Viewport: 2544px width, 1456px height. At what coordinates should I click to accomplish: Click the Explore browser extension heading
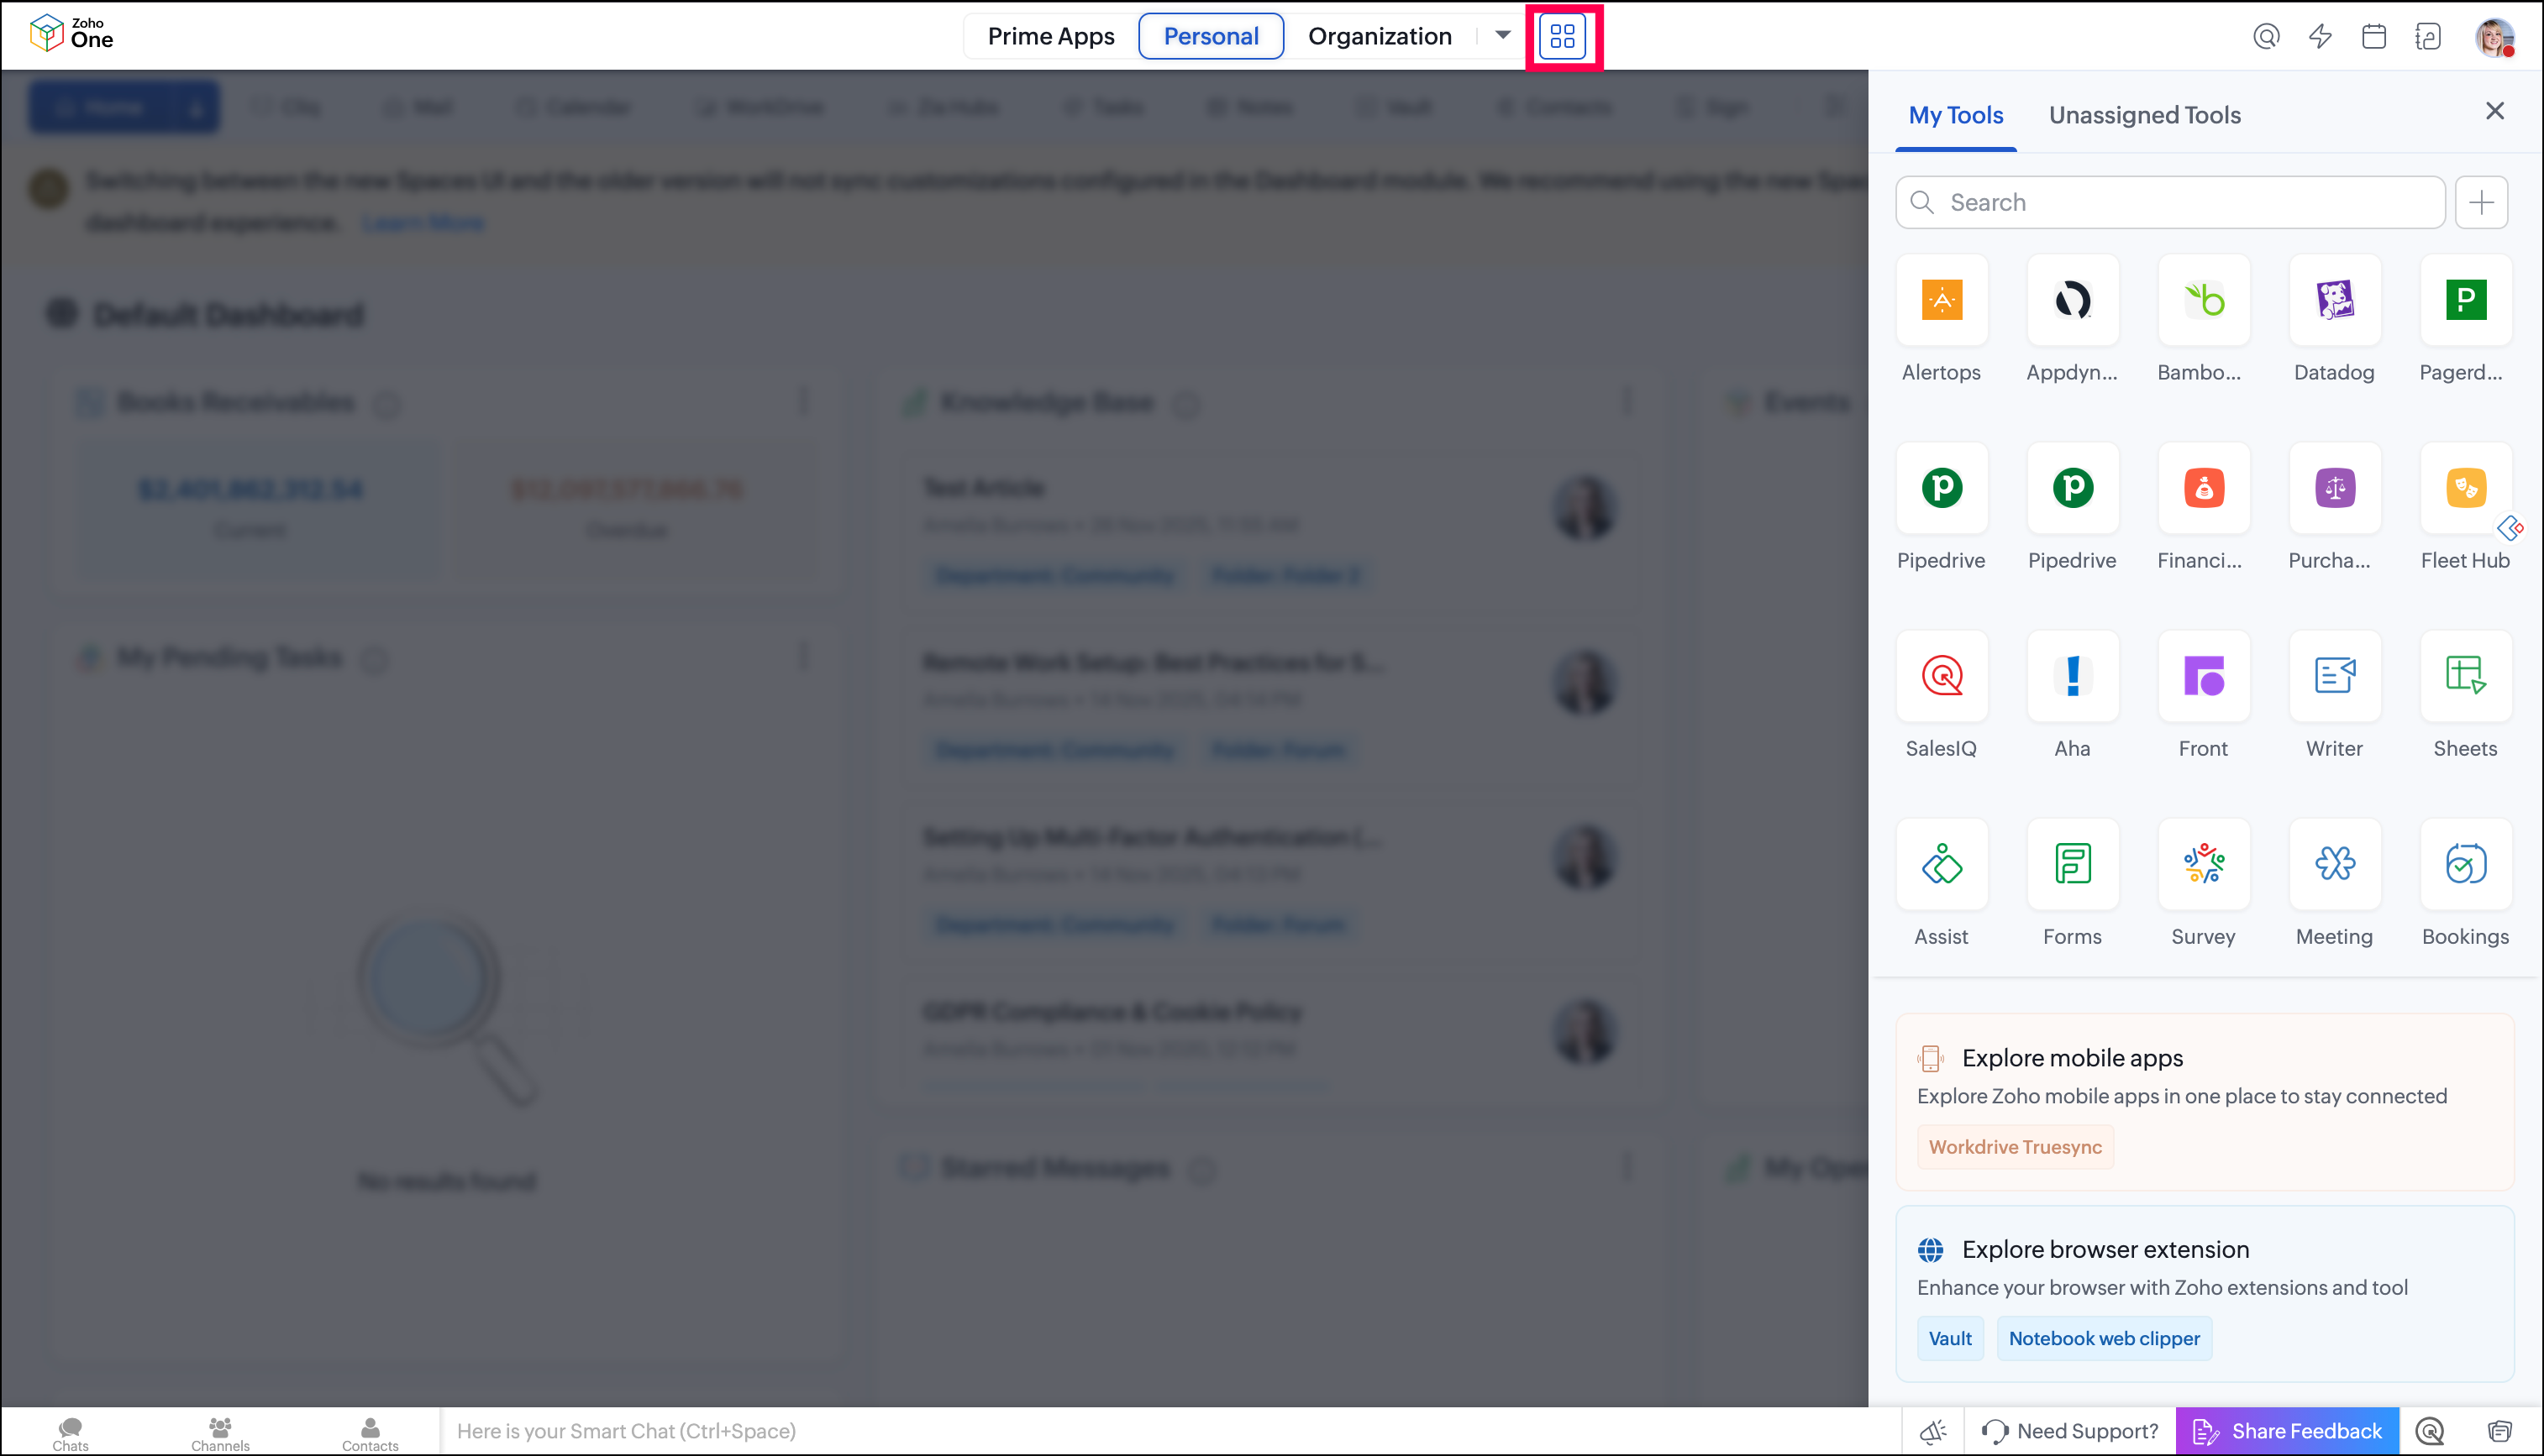(2105, 1250)
